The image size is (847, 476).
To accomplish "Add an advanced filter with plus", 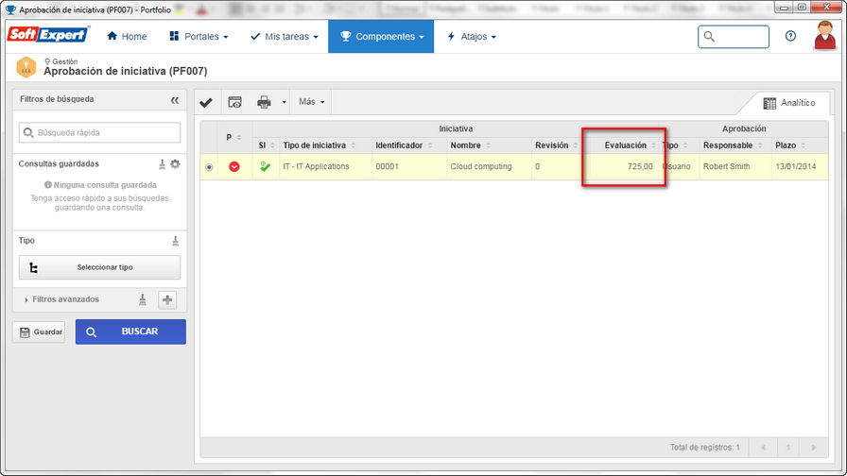I will (167, 300).
